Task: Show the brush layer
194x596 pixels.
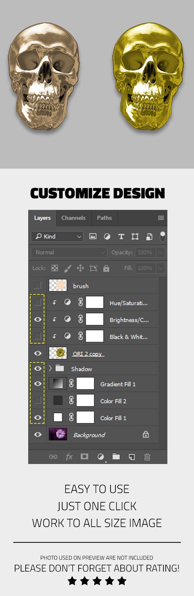Action: point(37,285)
